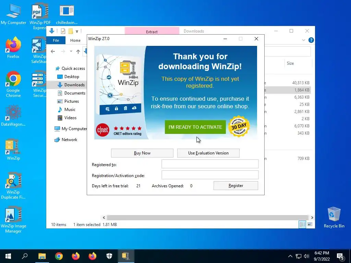Viewport: 351px width, 263px height.
Task: Switch to WinZip taskbar button
Action: point(126,256)
